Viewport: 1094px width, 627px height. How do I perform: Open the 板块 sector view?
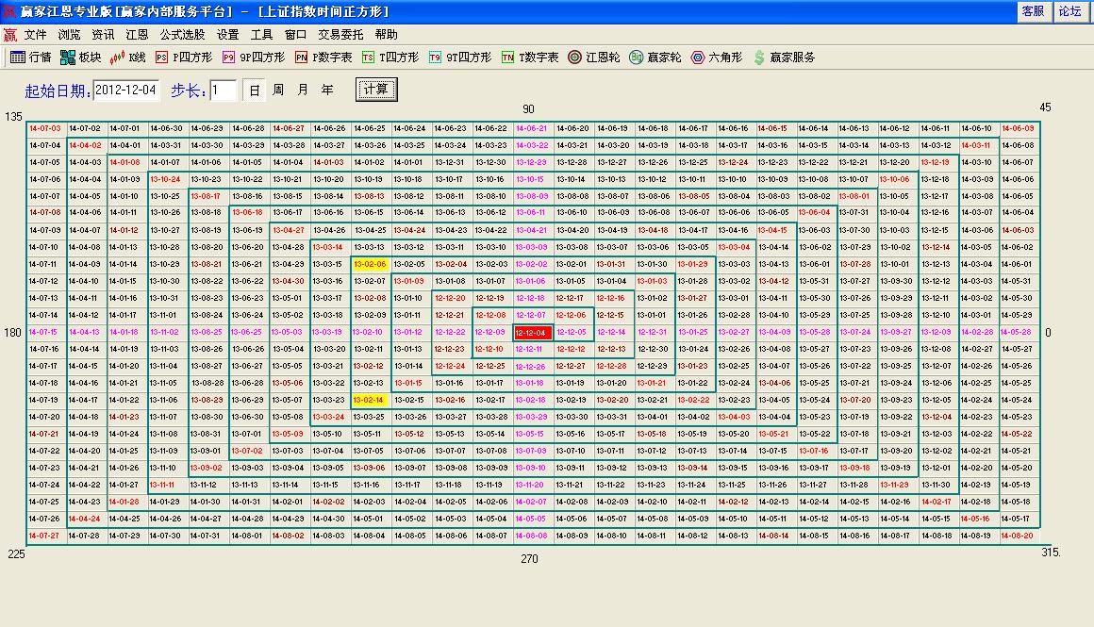pos(80,58)
